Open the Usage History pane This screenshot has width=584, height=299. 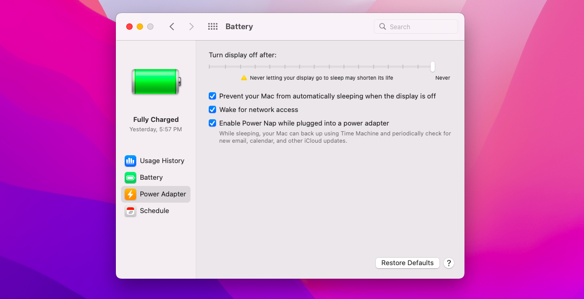pyautogui.click(x=156, y=161)
